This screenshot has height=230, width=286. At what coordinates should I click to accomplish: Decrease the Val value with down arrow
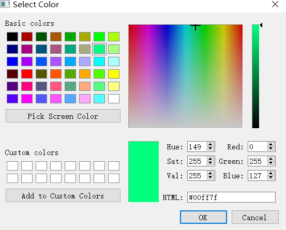click(x=210, y=177)
